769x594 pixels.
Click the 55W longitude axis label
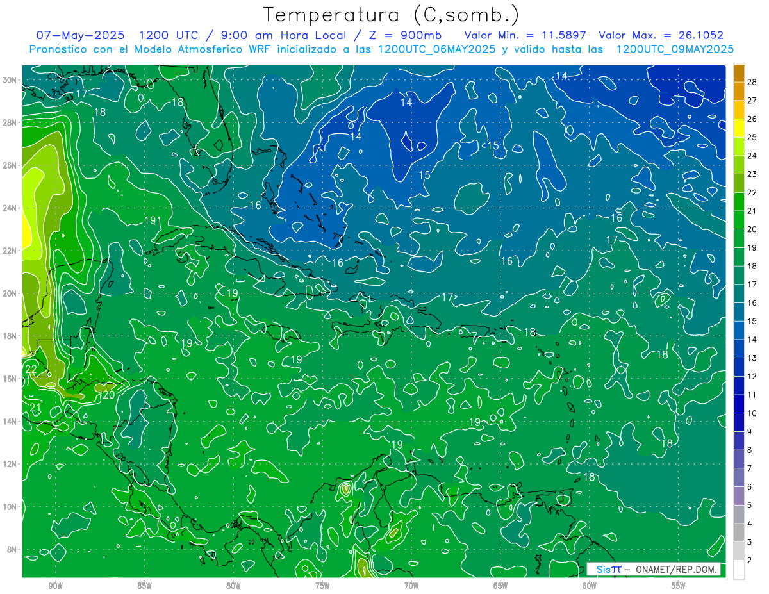[x=679, y=586]
